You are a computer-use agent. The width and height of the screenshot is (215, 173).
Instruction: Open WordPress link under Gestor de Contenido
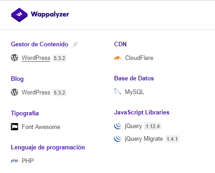click(36, 58)
